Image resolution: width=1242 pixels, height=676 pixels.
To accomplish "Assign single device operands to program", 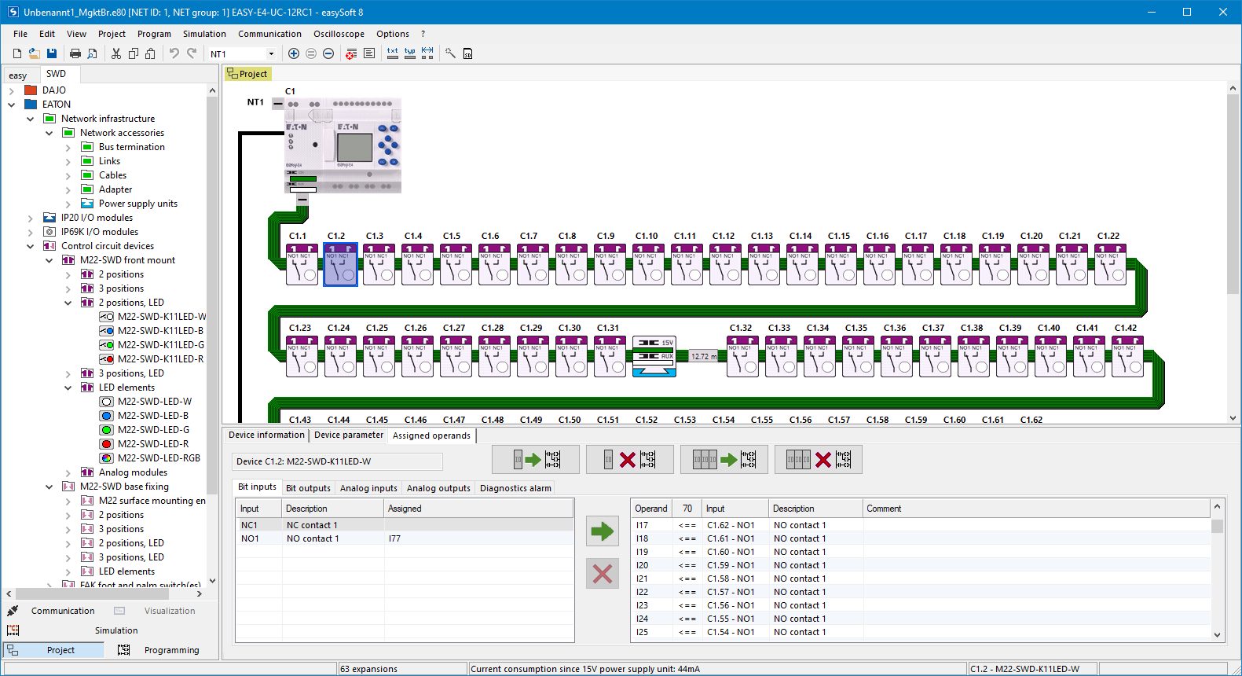I will coord(536,460).
